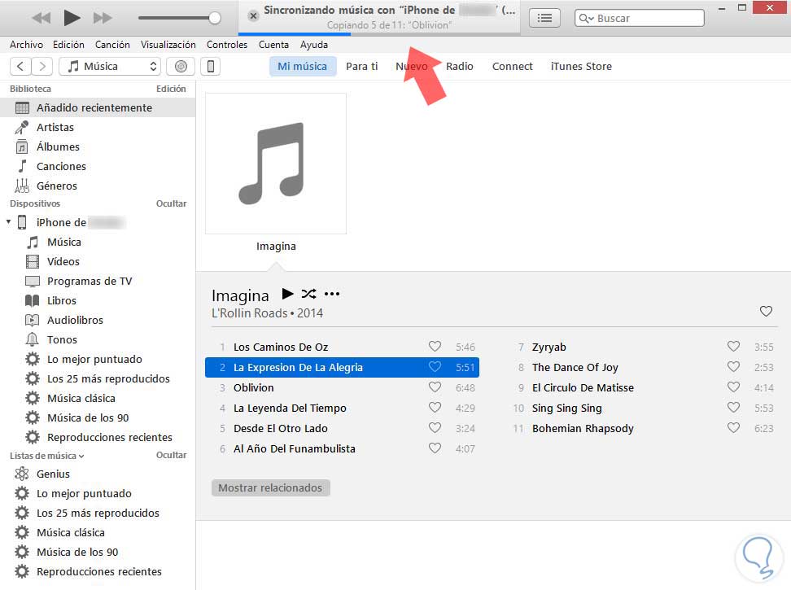Open Música clásica in Listas de música
Image resolution: width=791 pixels, height=590 pixels.
click(98, 532)
